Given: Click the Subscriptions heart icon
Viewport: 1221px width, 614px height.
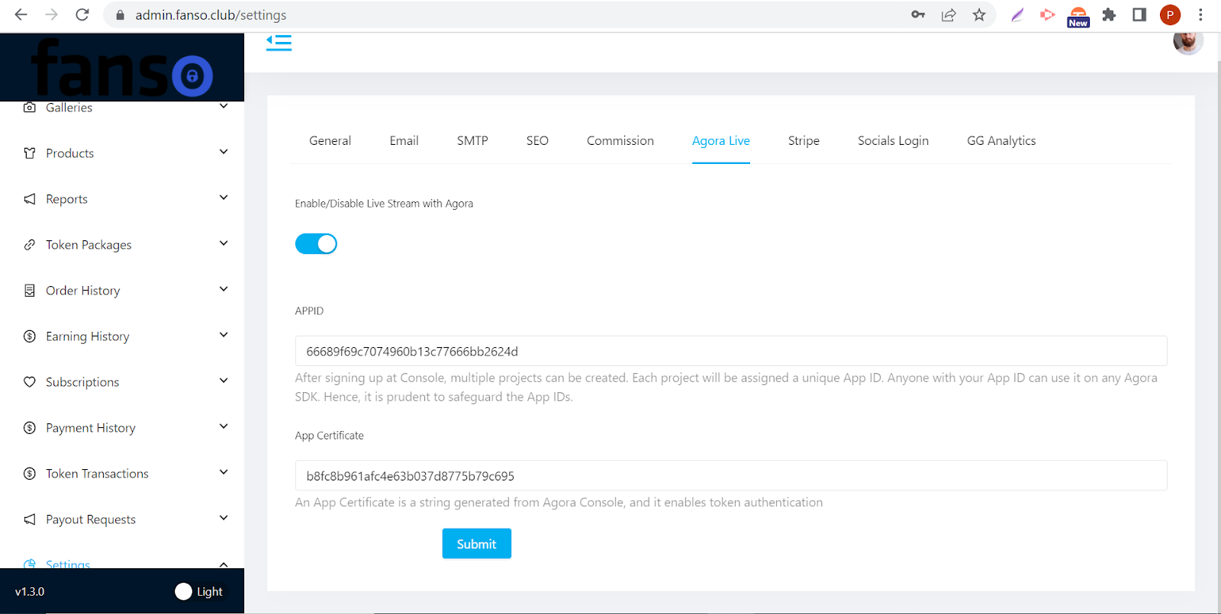Looking at the screenshot, I should (x=30, y=382).
